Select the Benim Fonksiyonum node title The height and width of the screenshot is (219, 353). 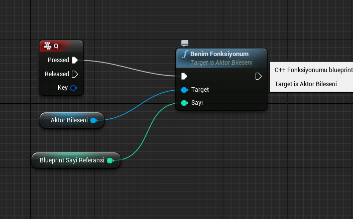click(x=219, y=54)
